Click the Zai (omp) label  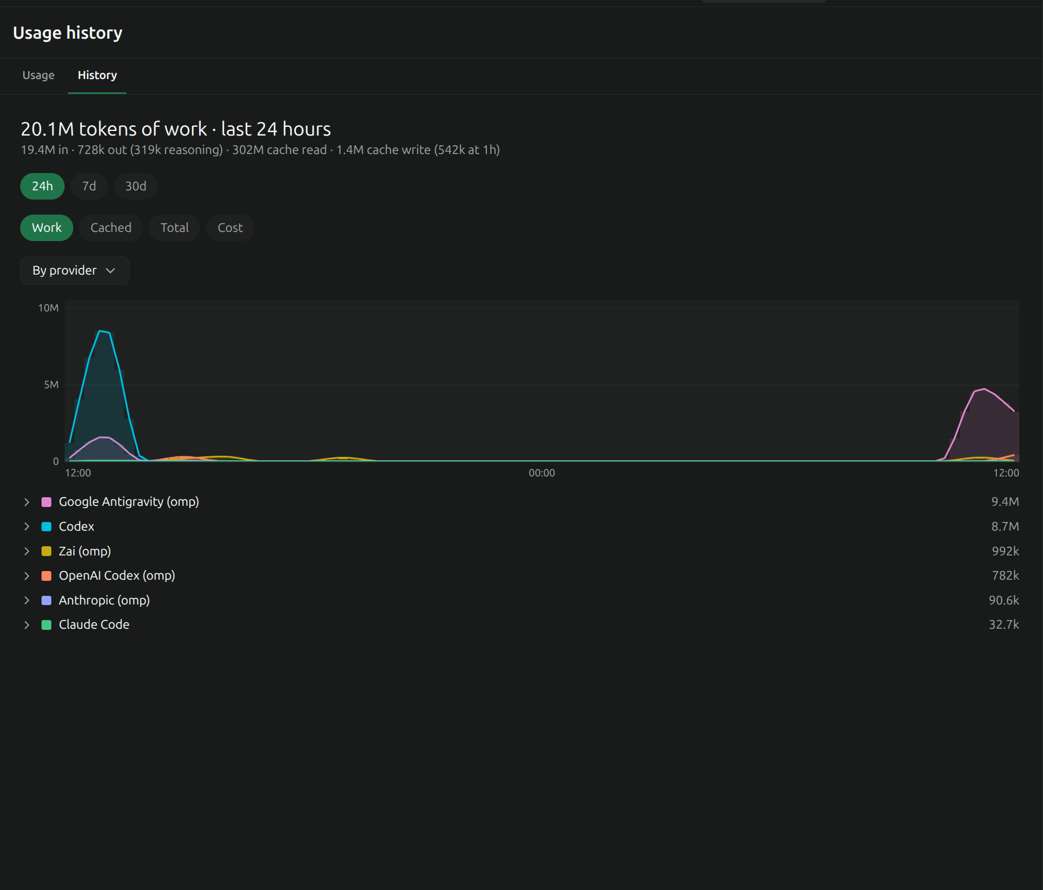click(85, 551)
